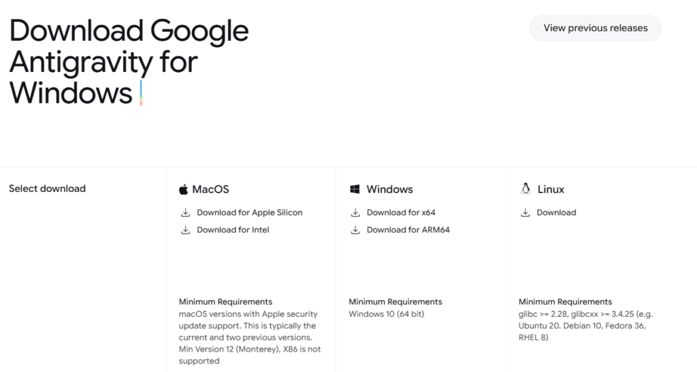Start the Download for x64 link
697x372 pixels.
coord(400,213)
